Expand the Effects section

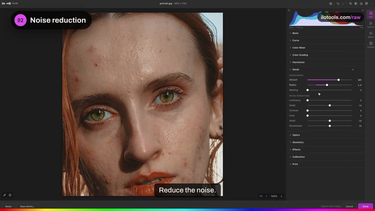(325, 150)
